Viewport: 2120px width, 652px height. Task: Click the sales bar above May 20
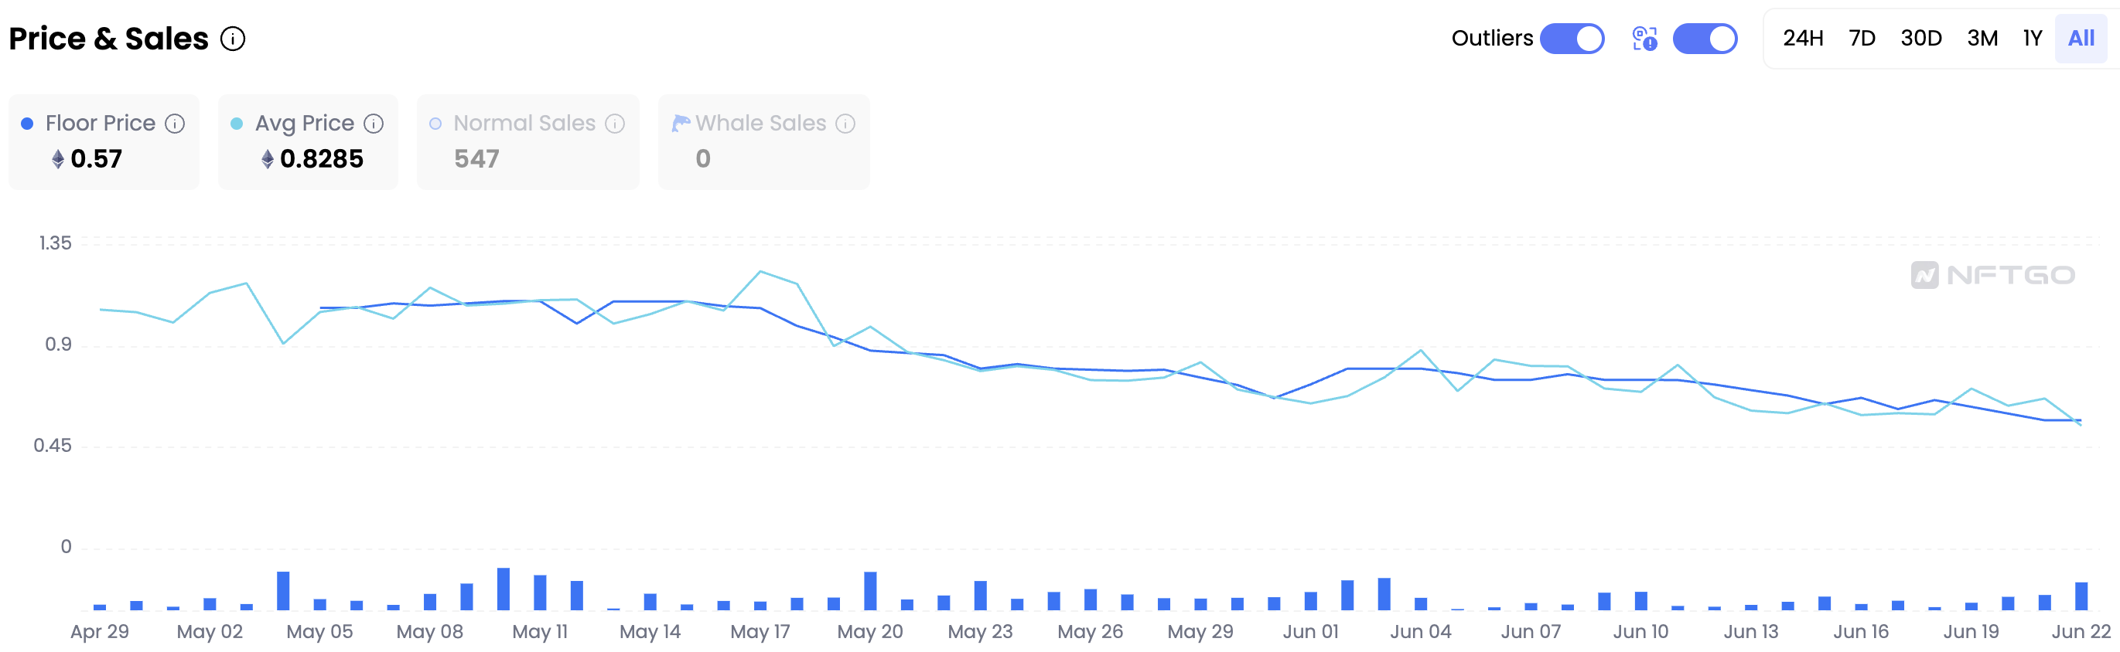tap(870, 590)
